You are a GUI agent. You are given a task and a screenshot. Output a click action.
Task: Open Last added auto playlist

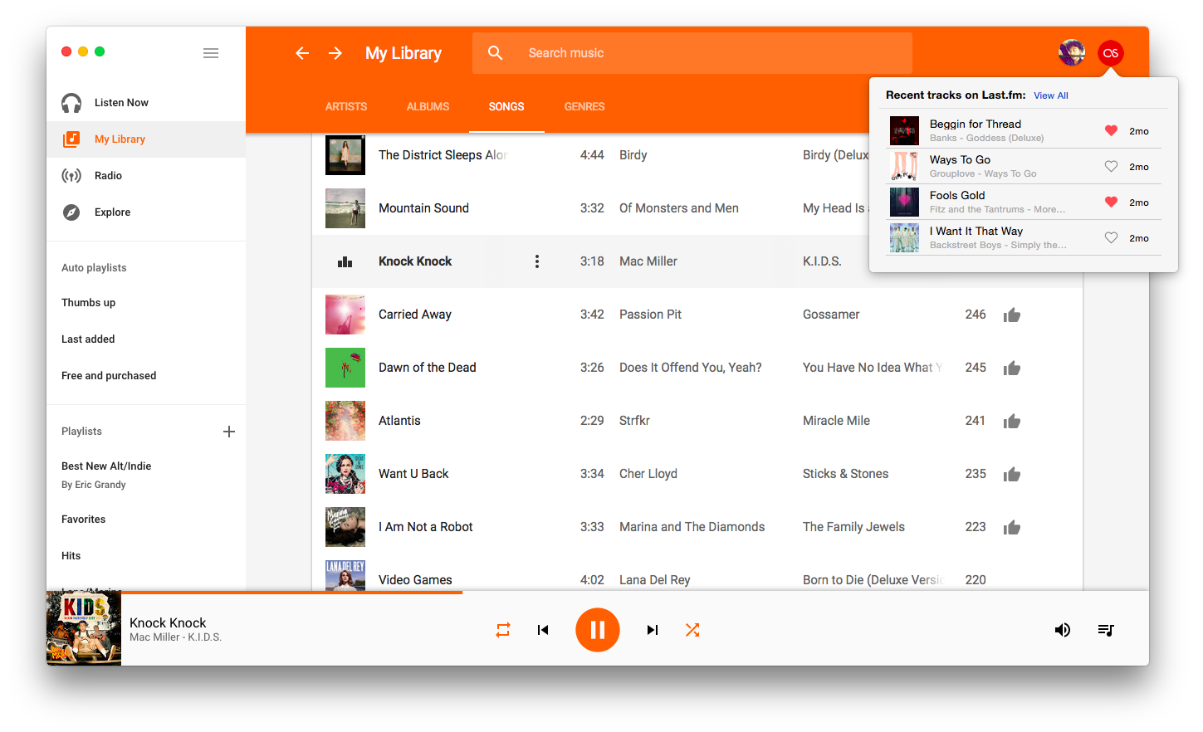[88, 339]
